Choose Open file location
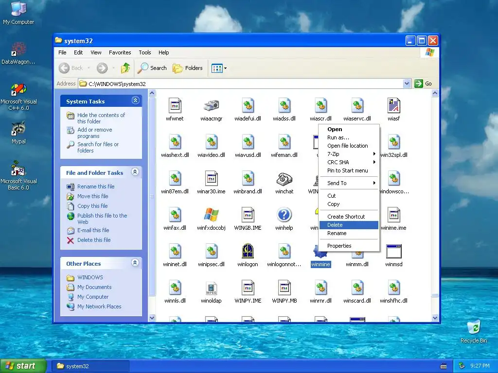Image resolution: width=498 pixels, height=373 pixels. [349, 146]
